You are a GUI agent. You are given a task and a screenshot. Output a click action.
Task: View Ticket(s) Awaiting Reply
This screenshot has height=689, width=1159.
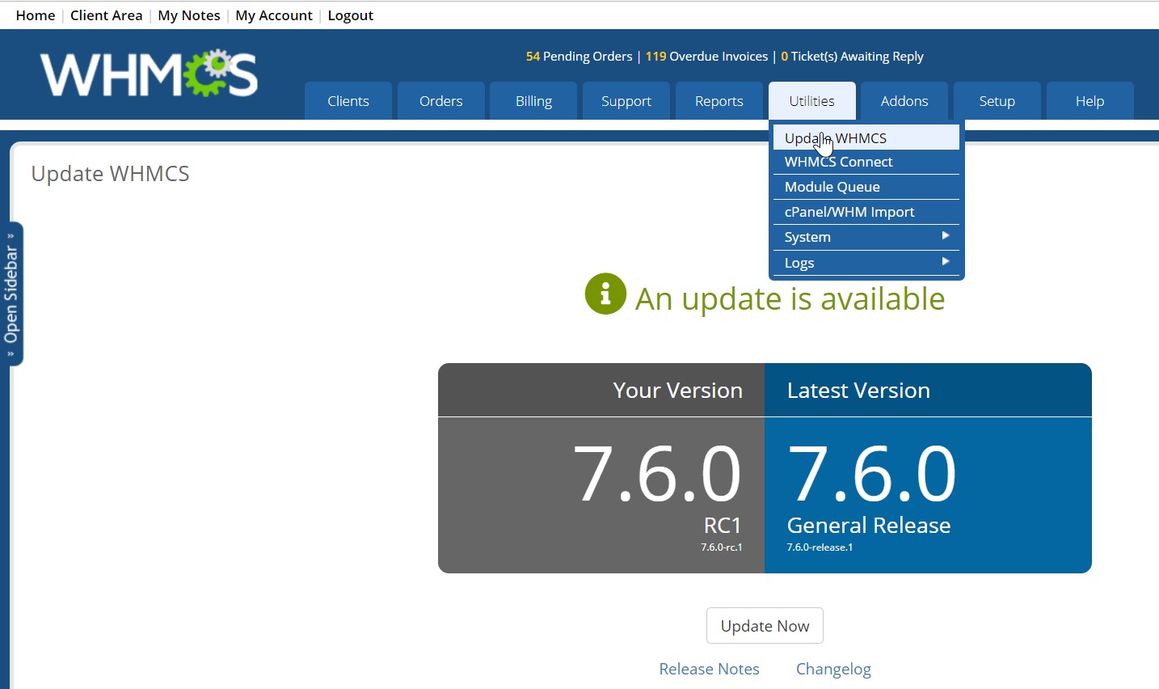click(x=852, y=57)
